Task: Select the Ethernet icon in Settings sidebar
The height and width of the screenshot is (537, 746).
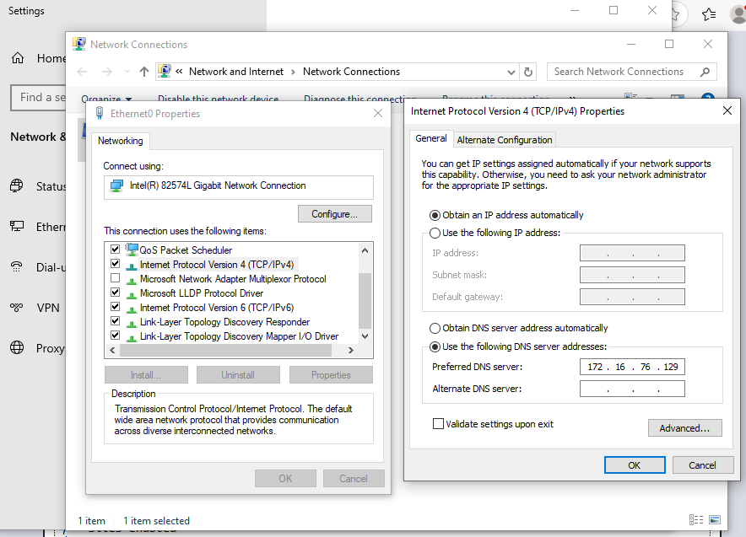Action: (x=17, y=227)
